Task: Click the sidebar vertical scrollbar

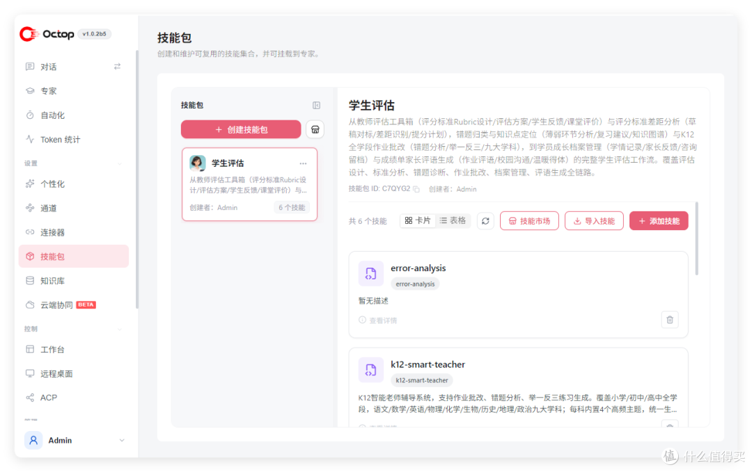Action: [136, 179]
